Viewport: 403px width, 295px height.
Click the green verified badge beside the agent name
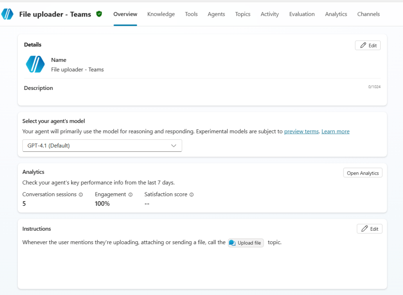pos(99,14)
